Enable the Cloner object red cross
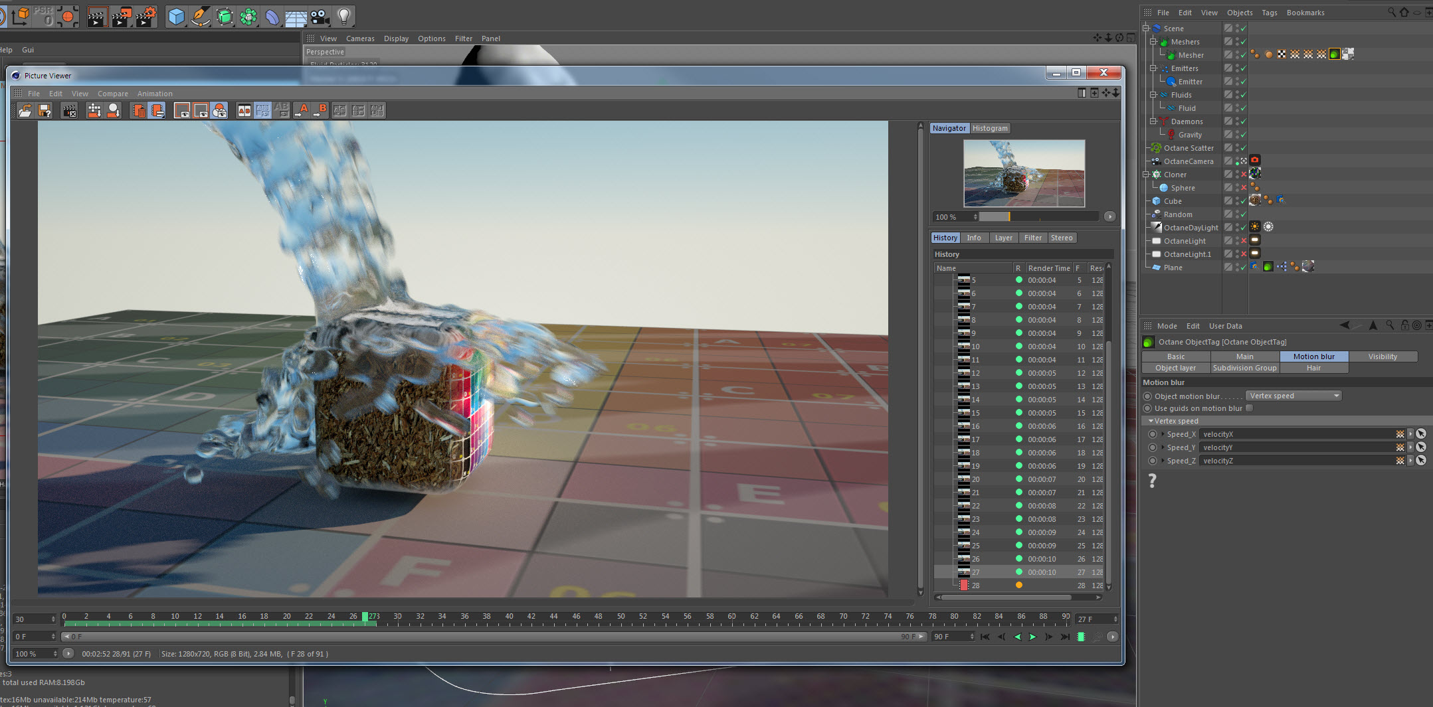This screenshot has height=707, width=1433. click(x=1244, y=175)
